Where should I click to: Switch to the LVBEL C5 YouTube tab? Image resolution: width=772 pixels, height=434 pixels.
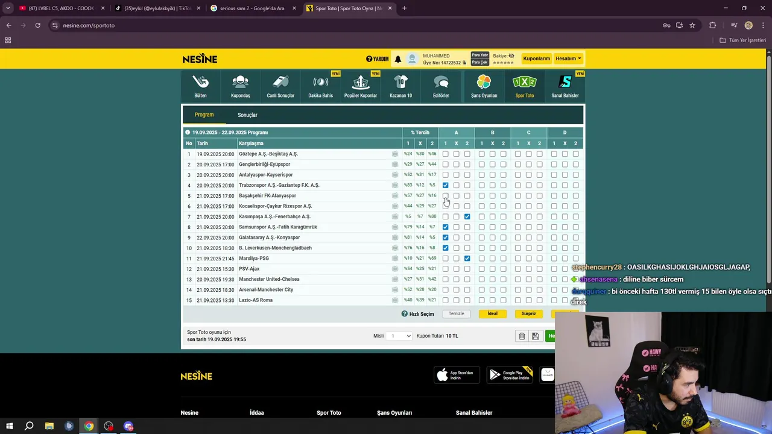[x=61, y=8]
